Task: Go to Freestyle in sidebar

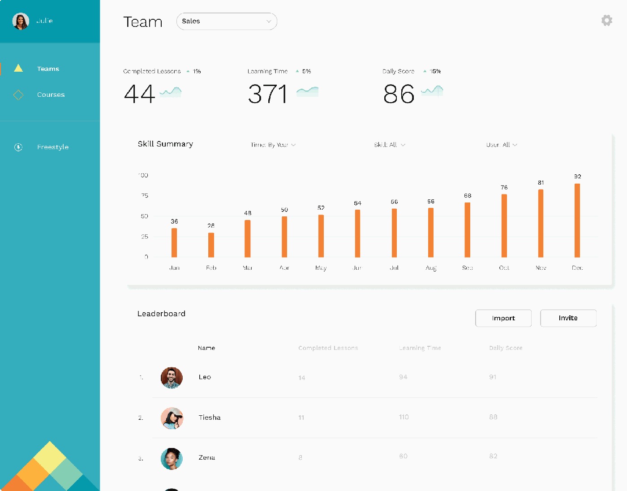Action: click(53, 147)
